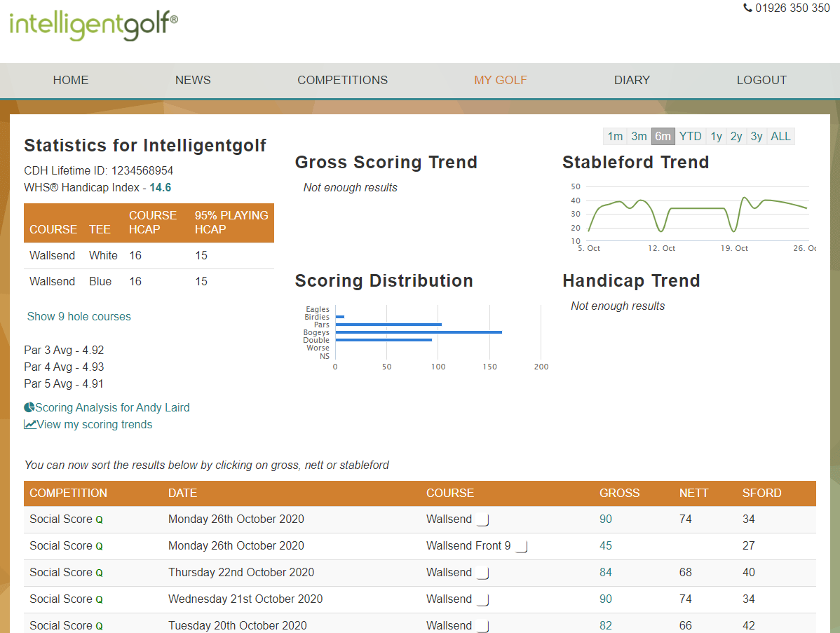
Task: Open View my scoring trends link
Action: tap(94, 425)
